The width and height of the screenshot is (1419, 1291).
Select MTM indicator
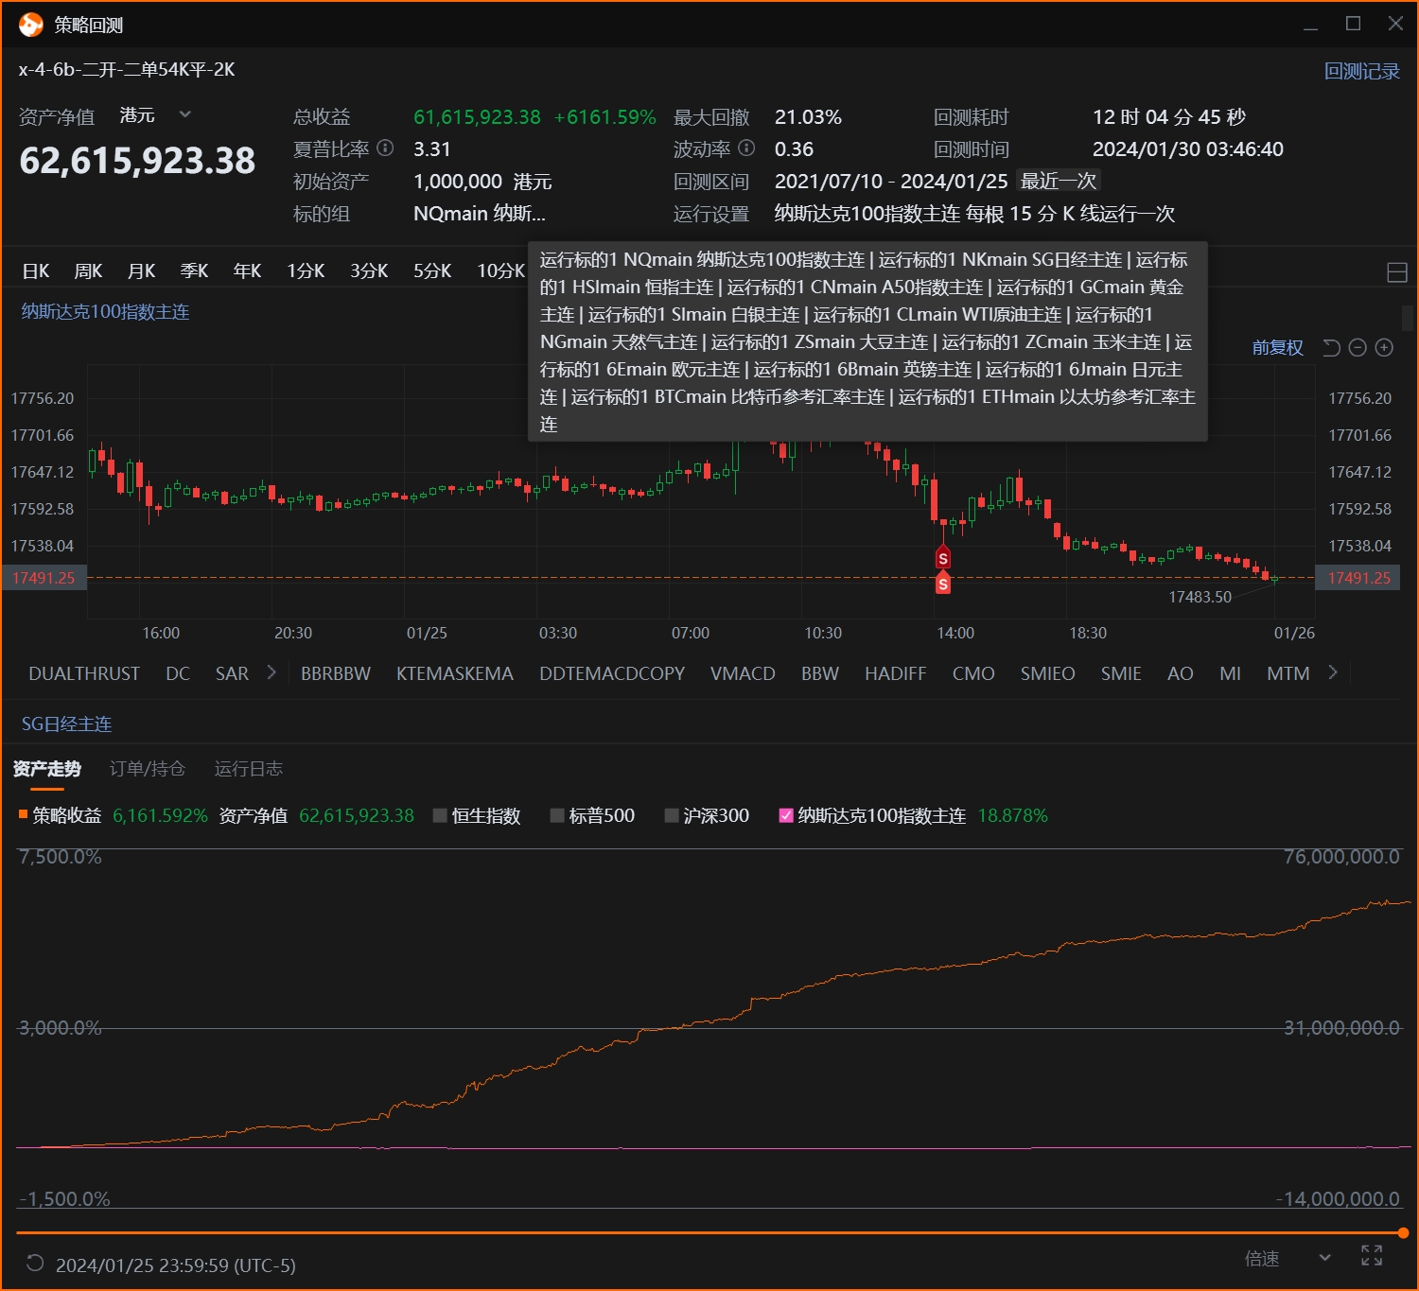pyautogui.click(x=1288, y=673)
